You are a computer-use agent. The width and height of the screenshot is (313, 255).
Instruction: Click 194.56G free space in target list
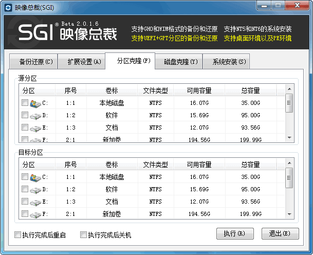[x=199, y=214]
